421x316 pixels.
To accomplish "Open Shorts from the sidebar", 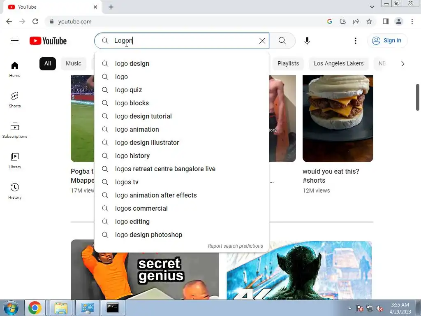I will (15, 100).
